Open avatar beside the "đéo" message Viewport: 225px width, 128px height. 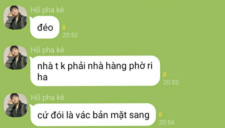pos(15,18)
